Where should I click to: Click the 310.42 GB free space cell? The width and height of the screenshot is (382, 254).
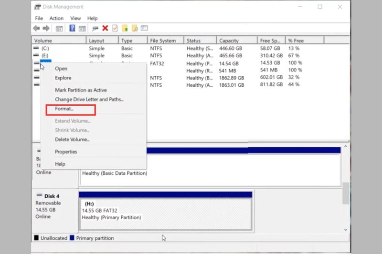click(x=271, y=55)
